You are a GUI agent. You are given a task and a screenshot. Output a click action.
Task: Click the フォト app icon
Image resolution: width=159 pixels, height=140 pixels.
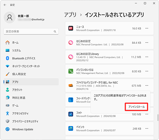click(71, 114)
